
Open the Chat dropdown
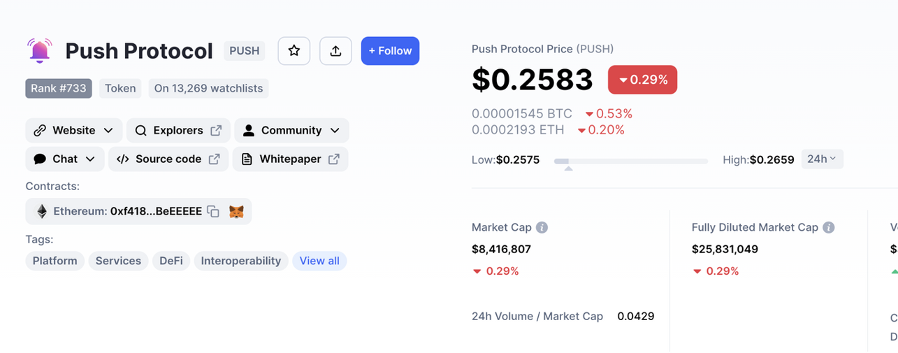65,159
